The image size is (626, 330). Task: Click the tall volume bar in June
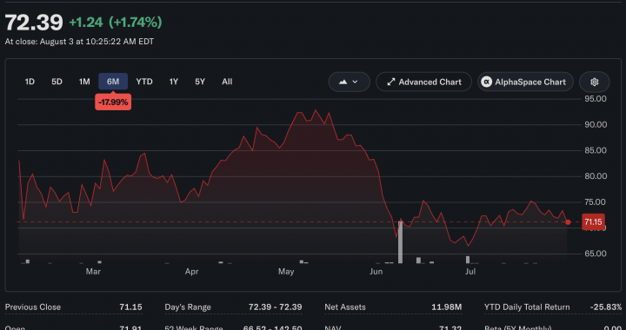[x=401, y=241]
